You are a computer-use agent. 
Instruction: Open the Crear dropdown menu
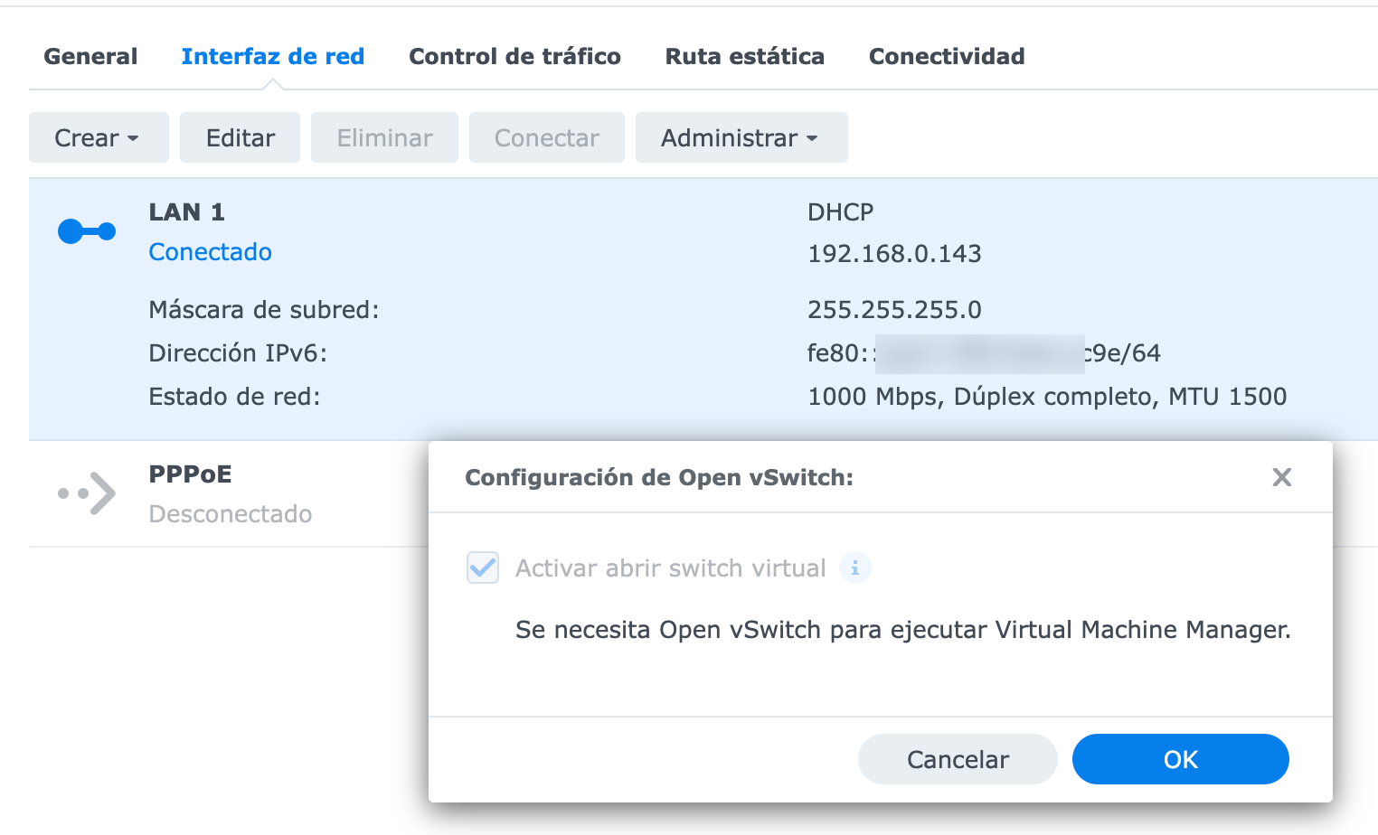click(x=98, y=137)
